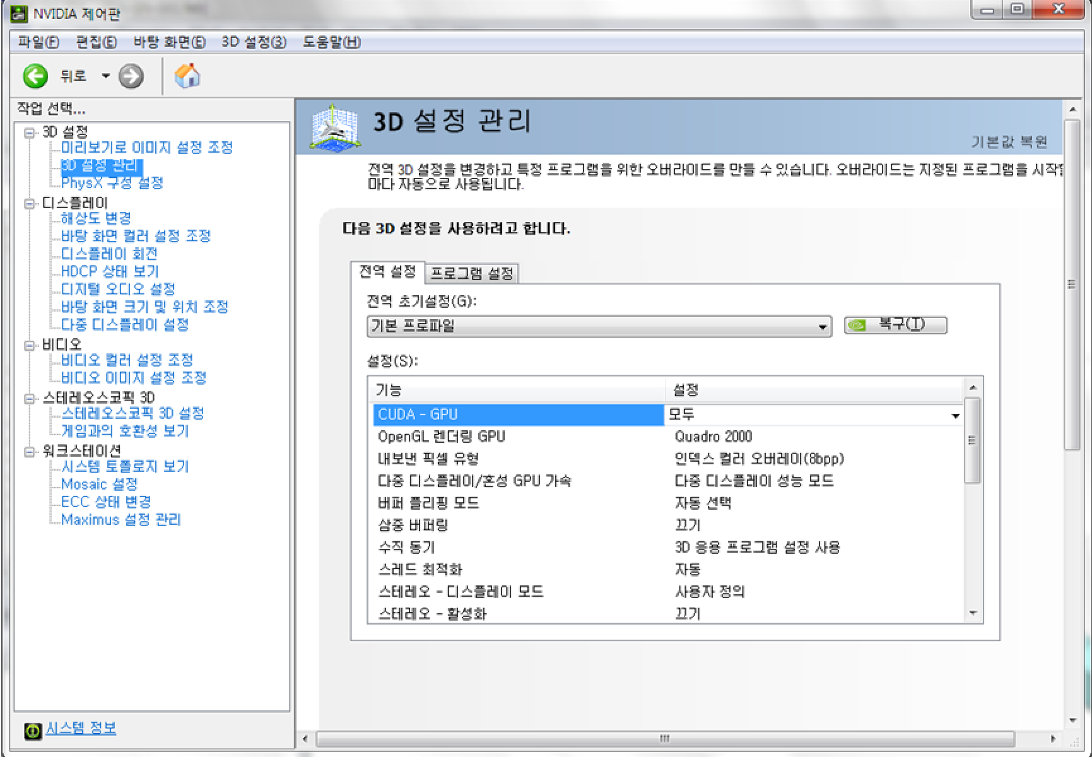Click the NVIDIA icon in title bar

pos(20,14)
